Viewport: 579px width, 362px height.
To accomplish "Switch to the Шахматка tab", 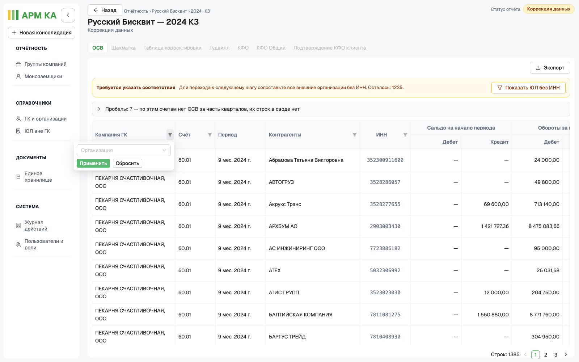I will pos(123,48).
